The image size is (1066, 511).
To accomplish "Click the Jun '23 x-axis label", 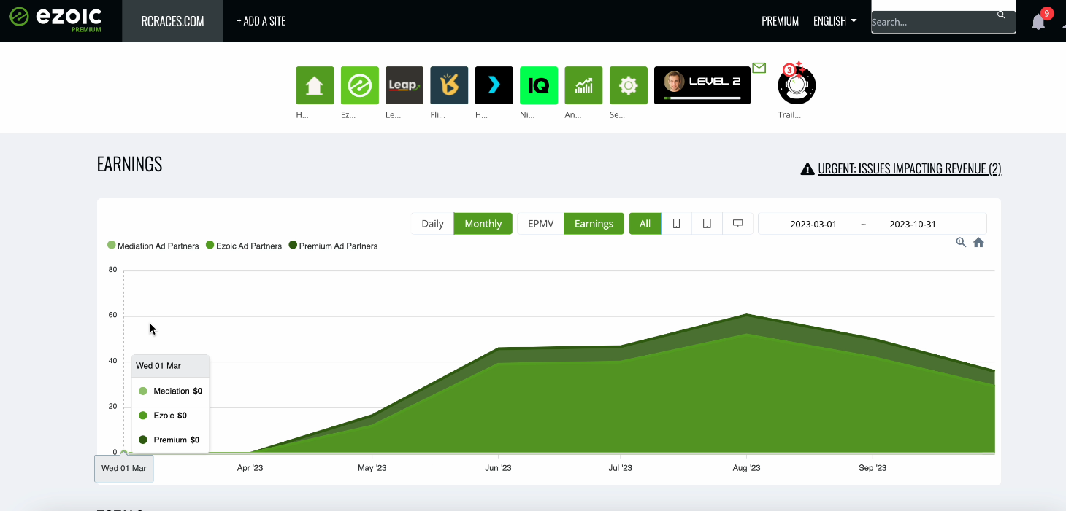I will tap(498, 468).
